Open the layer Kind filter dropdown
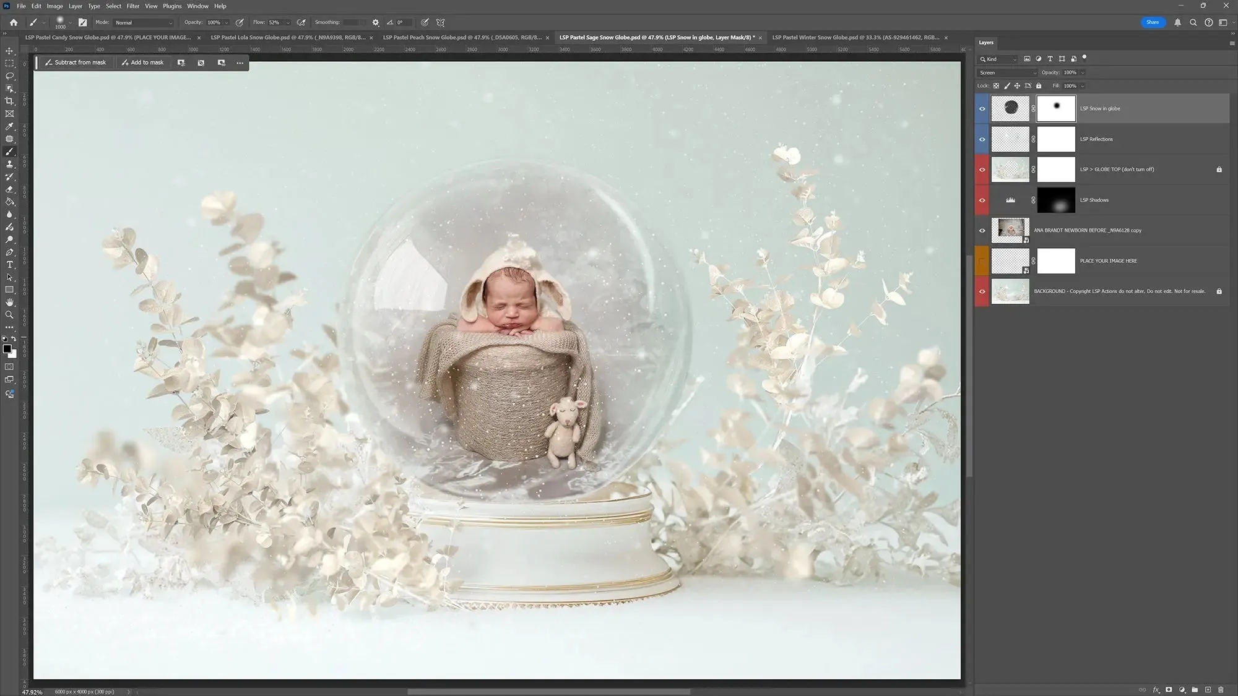This screenshot has width=1238, height=696. 997,59
